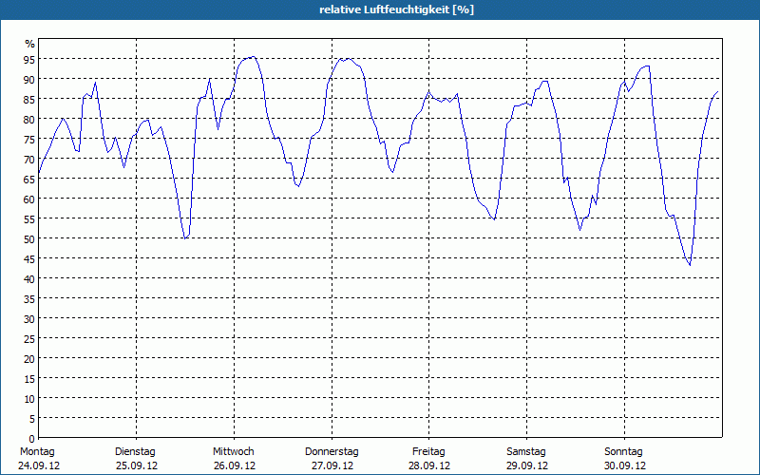Click the '55' y-axis value
The height and width of the screenshot is (475, 760).
pyautogui.click(x=29, y=219)
